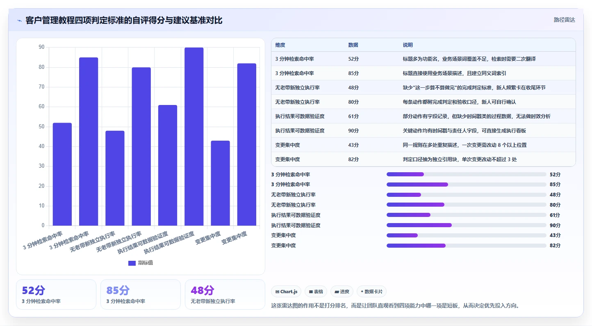Select the 说明 column header
Viewport: 592px width, 326px height.
(x=408, y=45)
